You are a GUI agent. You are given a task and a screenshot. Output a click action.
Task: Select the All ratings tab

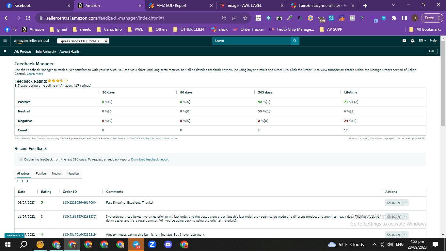[x=24, y=174]
